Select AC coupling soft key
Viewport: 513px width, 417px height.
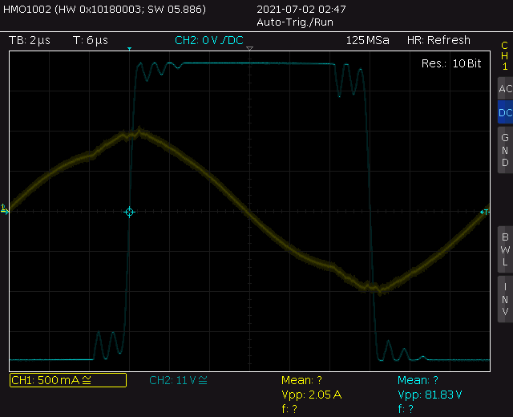coord(505,88)
